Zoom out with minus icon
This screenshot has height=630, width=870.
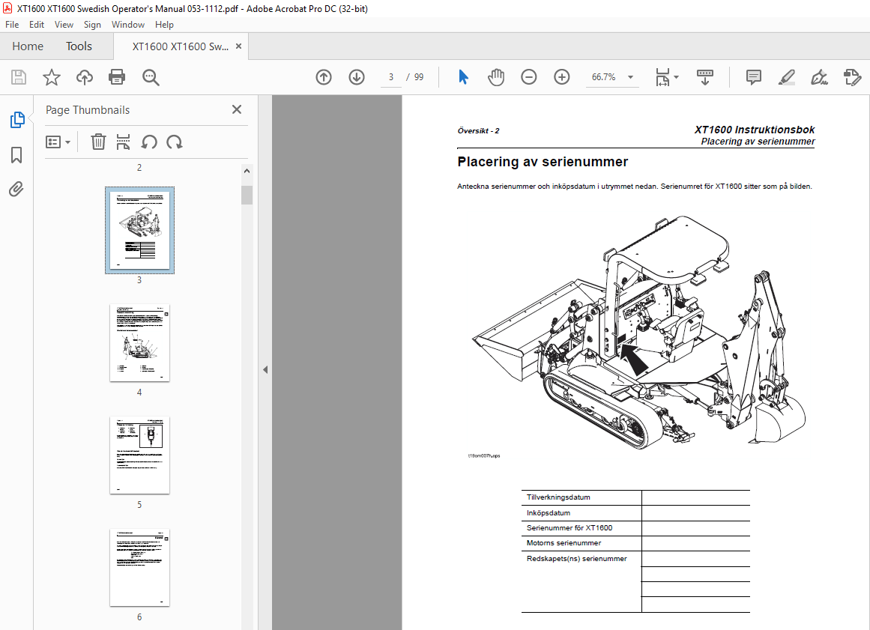coord(529,77)
